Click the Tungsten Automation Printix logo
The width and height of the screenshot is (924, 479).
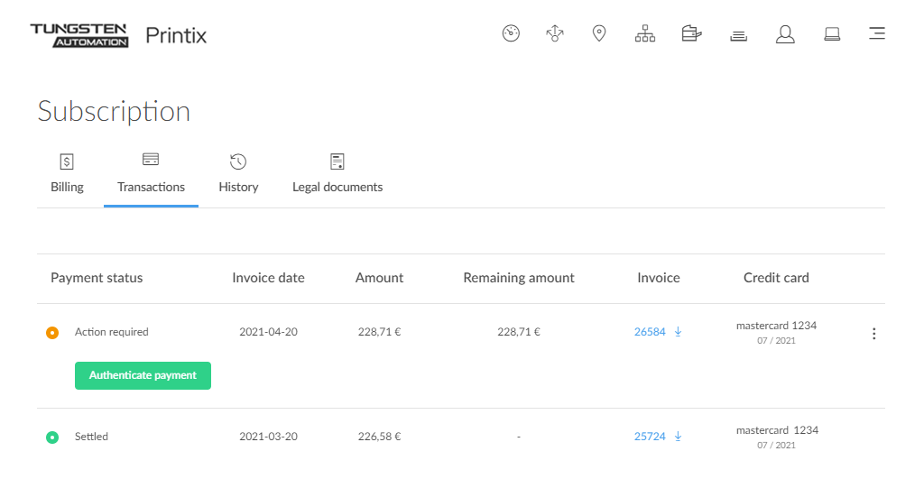[118, 35]
